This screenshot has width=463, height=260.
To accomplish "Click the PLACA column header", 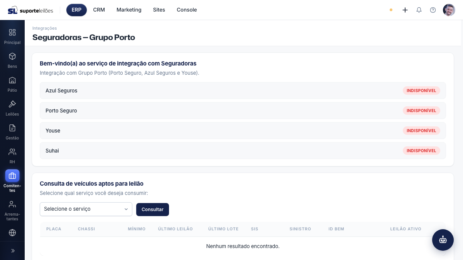I will [x=54, y=229].
